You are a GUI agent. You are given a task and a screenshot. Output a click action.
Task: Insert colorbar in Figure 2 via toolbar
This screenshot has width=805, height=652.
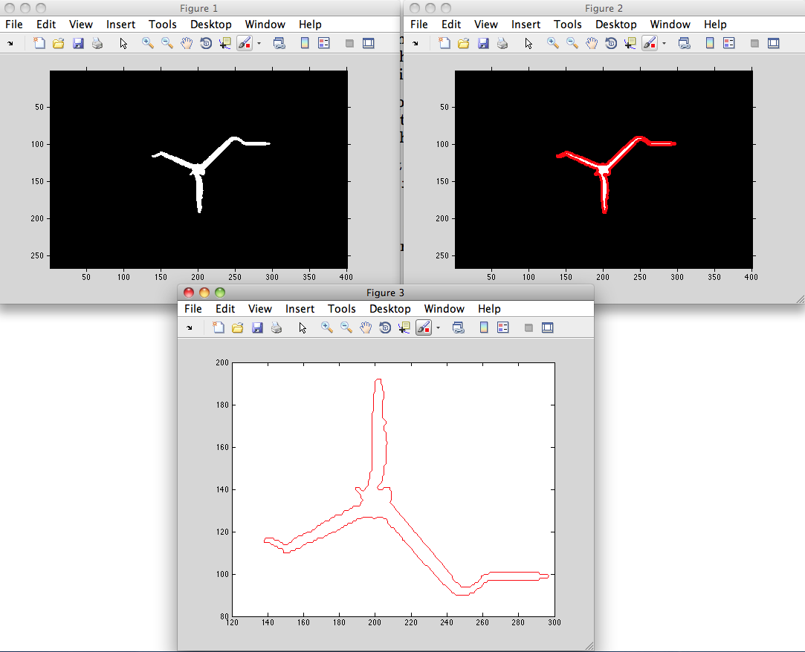[x=709, y=43]
